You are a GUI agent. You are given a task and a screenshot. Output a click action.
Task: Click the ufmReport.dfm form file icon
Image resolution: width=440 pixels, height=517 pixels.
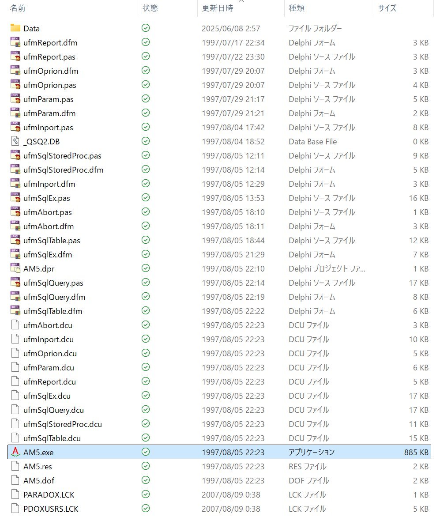tap(15, 42)
